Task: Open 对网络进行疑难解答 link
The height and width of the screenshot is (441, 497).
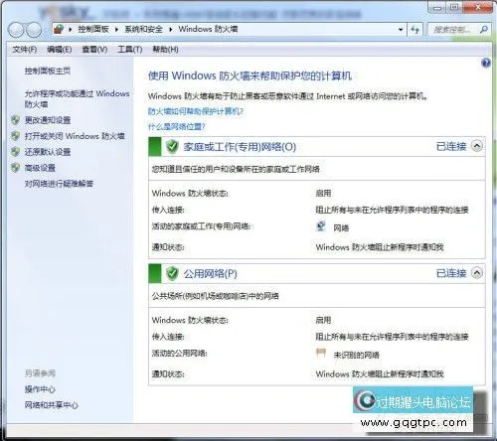Action: coord(59,184)
